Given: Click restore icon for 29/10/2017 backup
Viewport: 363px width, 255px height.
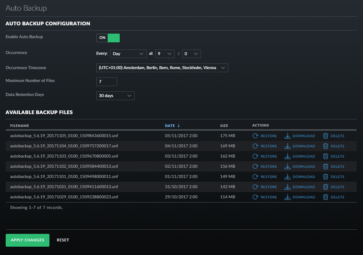Looking at the screenshot, I should click(x=255, y=197).
